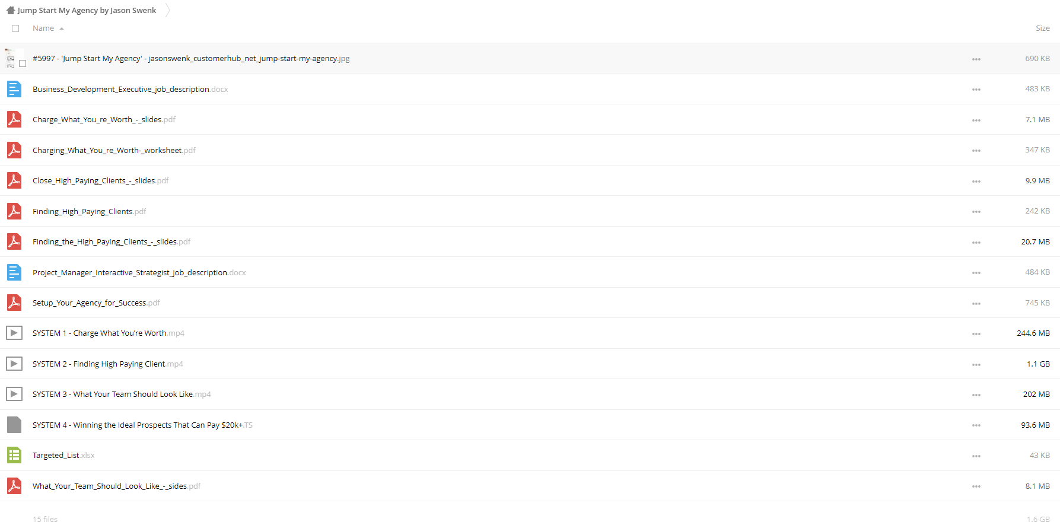Open more actions for SYSTEM 3 mp4

tap(976, 395)
